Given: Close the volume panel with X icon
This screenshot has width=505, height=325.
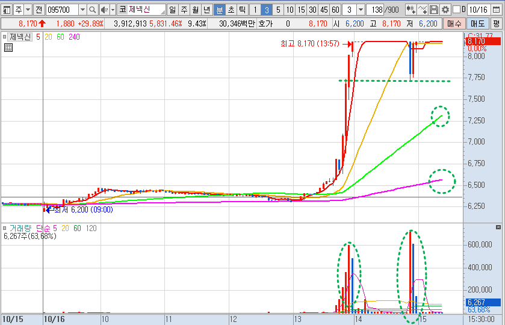Looking at the screenshot, I should (x=498, y=227).
